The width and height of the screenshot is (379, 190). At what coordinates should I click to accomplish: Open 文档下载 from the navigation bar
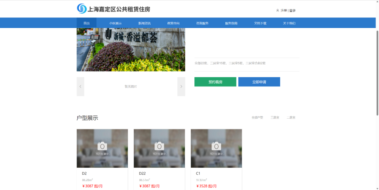[260, 23]
